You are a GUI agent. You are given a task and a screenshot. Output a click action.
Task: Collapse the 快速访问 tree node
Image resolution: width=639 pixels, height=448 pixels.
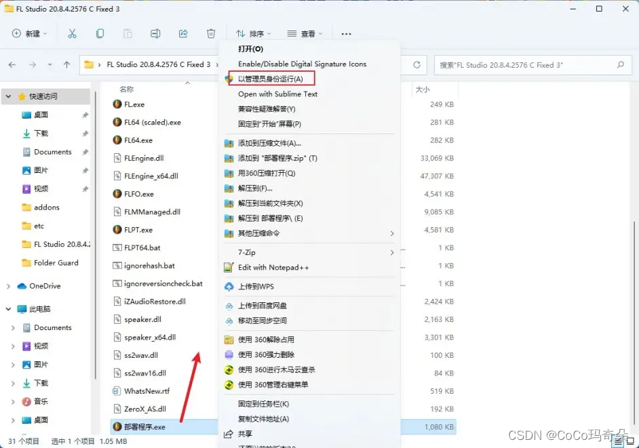[8, 96]
